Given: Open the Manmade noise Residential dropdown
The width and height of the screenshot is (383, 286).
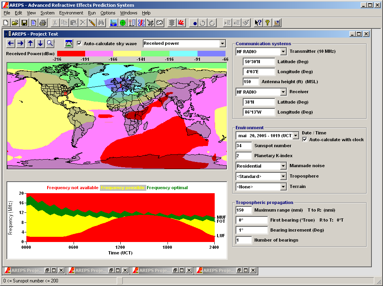Looking at the screenshot, I should [283, 166].
